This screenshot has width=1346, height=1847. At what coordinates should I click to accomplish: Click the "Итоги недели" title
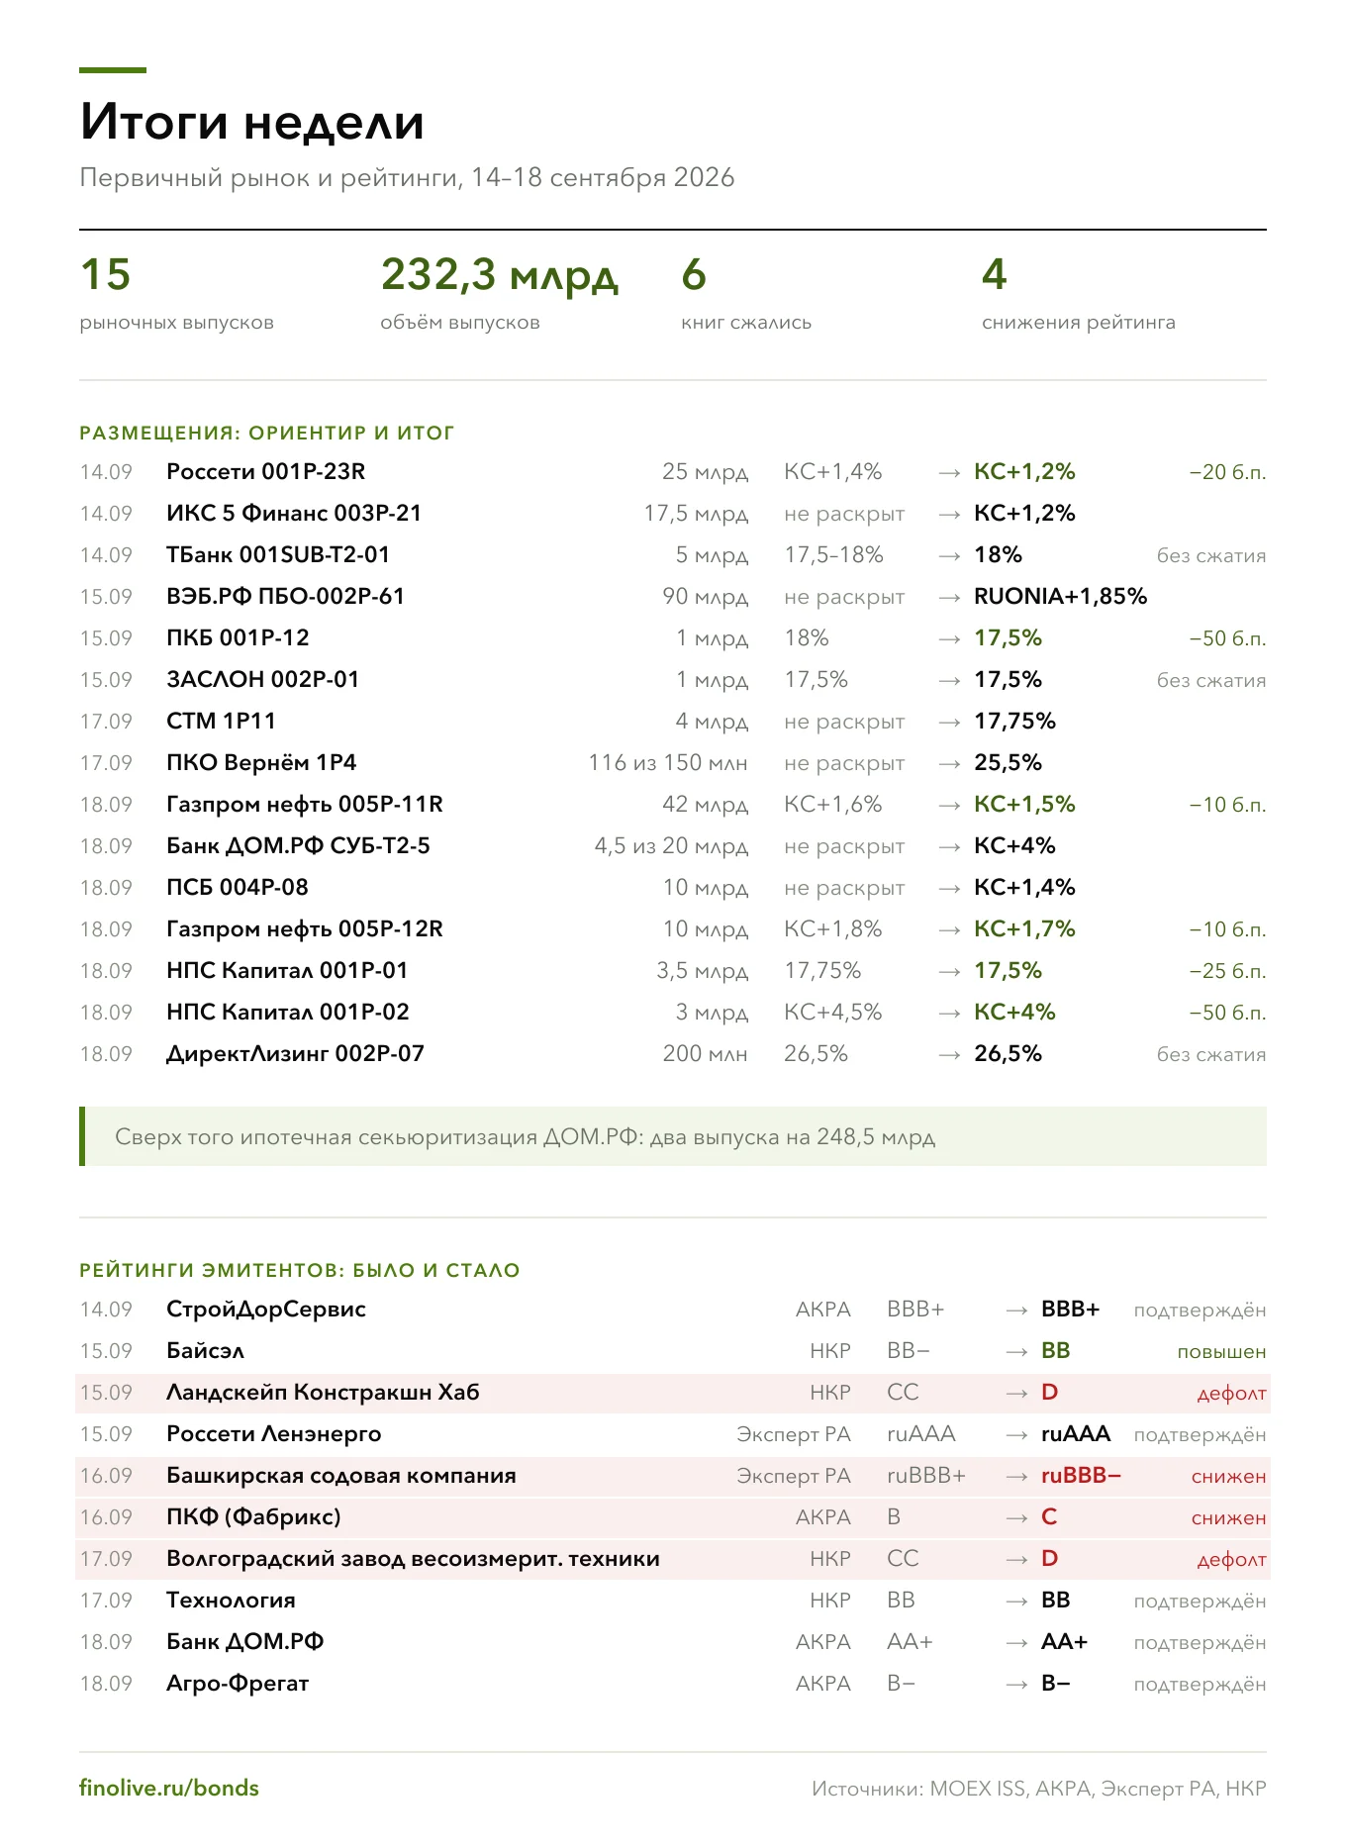point(252,122)
